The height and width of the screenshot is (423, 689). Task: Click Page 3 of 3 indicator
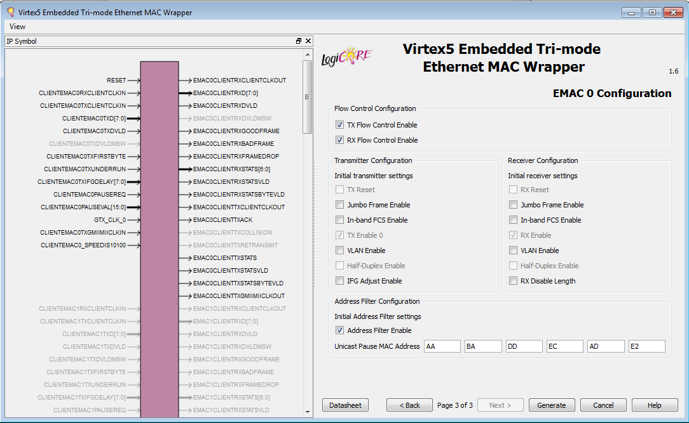[x=455, y=405]
